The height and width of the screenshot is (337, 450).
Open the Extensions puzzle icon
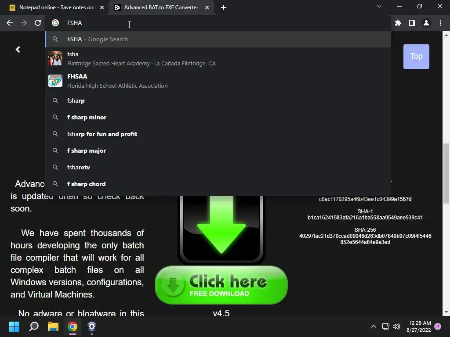[x=398, y=23]
